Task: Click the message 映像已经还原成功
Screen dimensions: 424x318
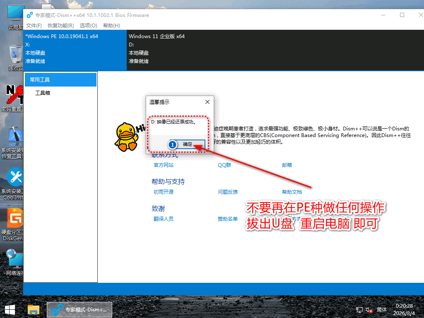Action: click(173, 122)
